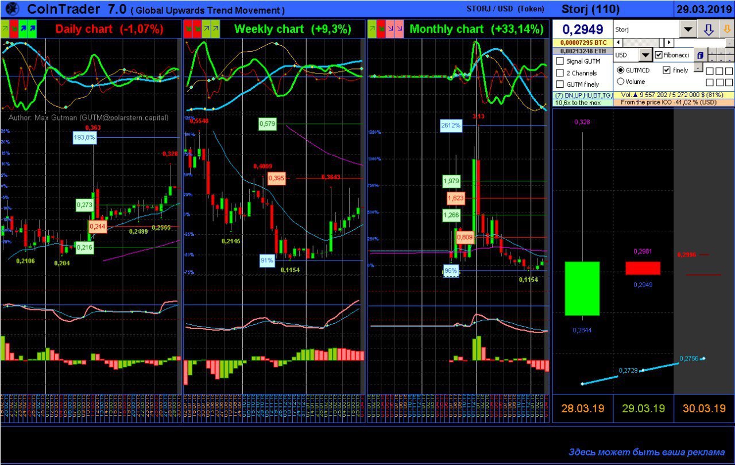Screen dimensions: 735x465
Task: Click the 1,979 green label on Monthly chart
Action: [x=451, y=181]
